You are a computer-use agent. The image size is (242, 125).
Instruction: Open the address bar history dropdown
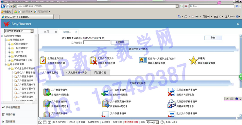pyautogui.click(x=177, y=6)
